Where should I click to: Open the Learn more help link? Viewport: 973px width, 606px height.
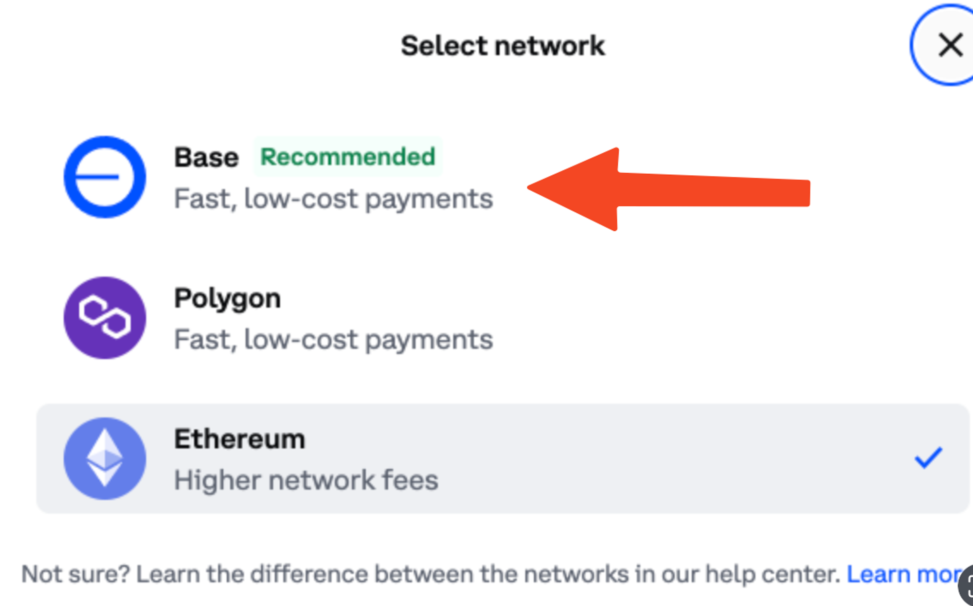(x=905, y=574)
